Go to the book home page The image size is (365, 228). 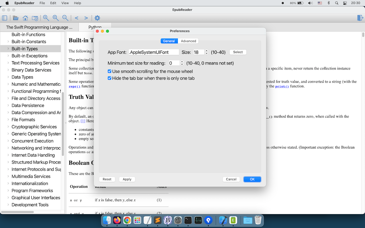tap(25, 18)
